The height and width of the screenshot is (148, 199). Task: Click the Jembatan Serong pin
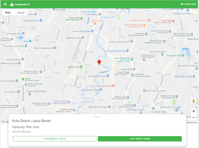click(x=23, y=59)
